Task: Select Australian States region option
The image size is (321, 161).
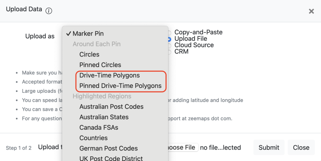Action: 115,117
